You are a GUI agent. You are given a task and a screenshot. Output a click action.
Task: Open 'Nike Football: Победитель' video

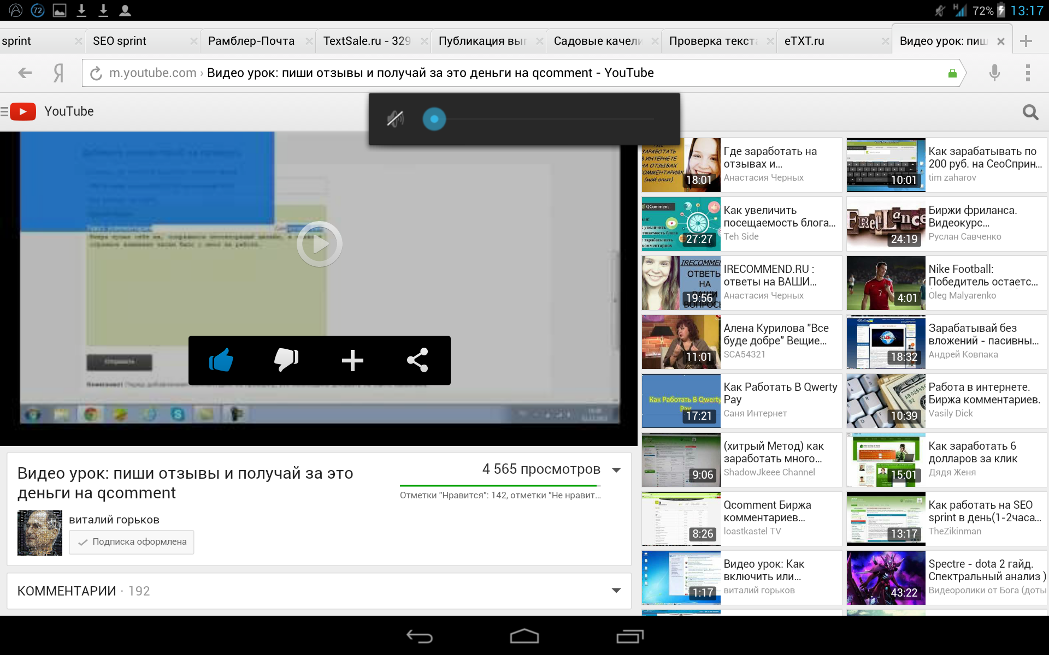click(946, 283)
